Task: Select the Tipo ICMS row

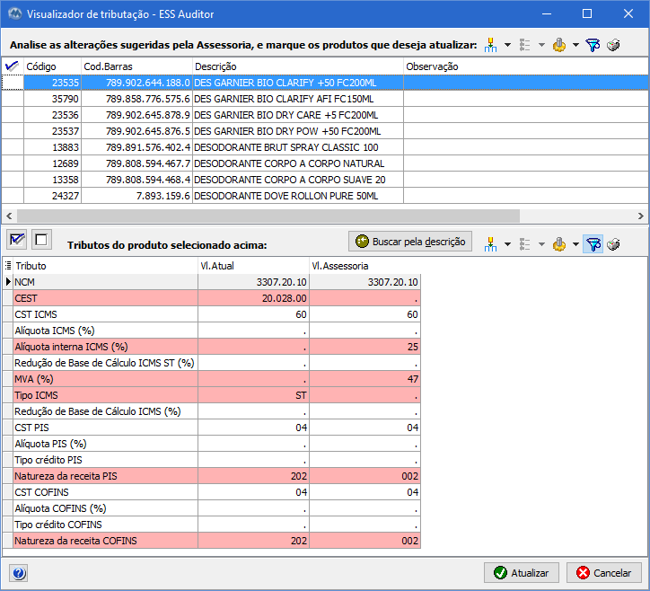Action: pyautogui.click(x=212, y=395)
